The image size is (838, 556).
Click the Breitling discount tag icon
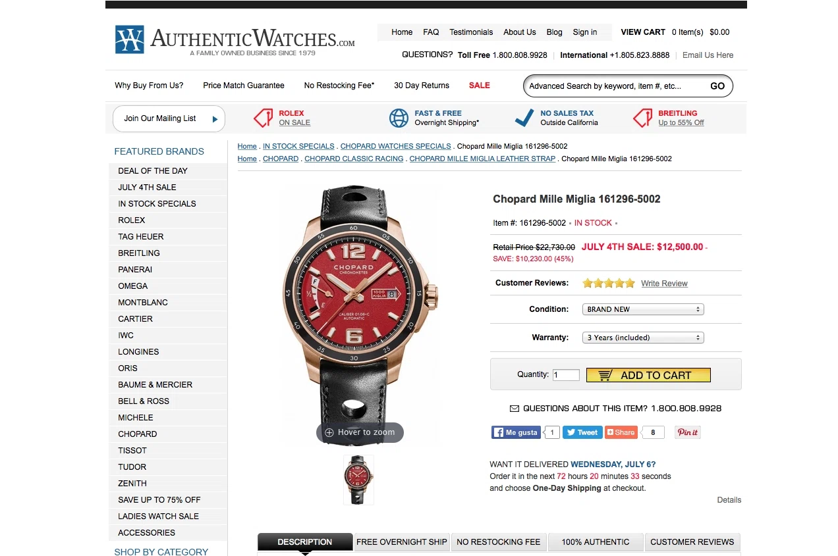click(x=643, y=118)
